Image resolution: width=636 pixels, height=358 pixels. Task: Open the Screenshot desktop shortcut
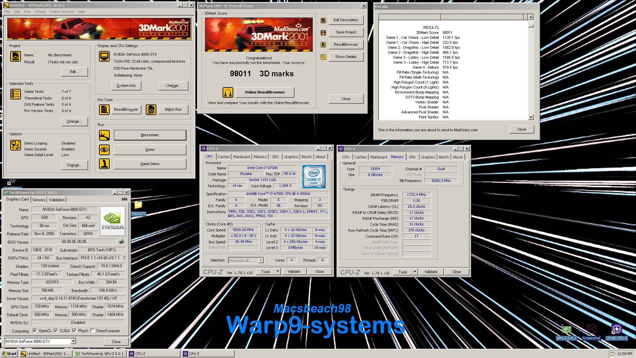591,332
